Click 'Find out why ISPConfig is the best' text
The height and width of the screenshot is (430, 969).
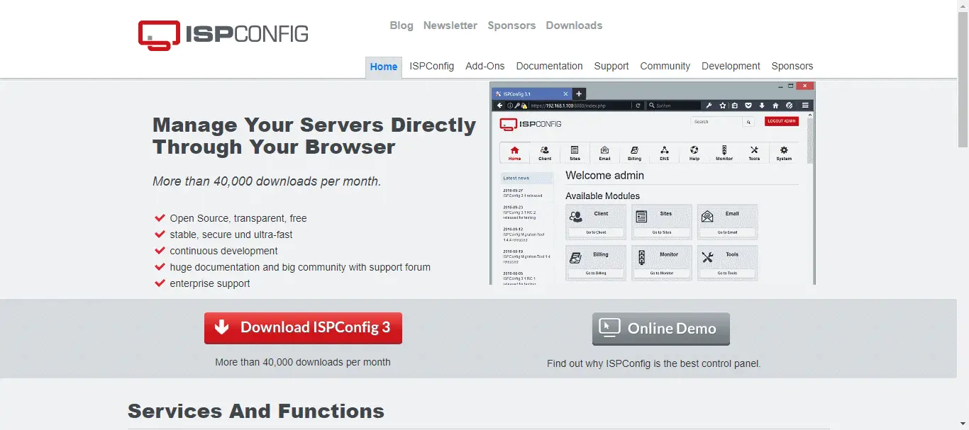(x=653, y=363)
